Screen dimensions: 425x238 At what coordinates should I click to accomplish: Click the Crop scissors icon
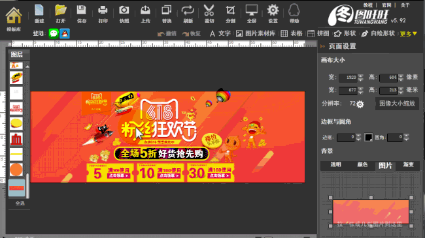point(209,11)
